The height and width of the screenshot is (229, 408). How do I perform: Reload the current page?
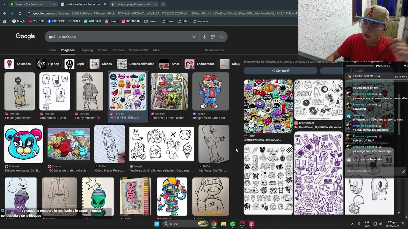20,13
